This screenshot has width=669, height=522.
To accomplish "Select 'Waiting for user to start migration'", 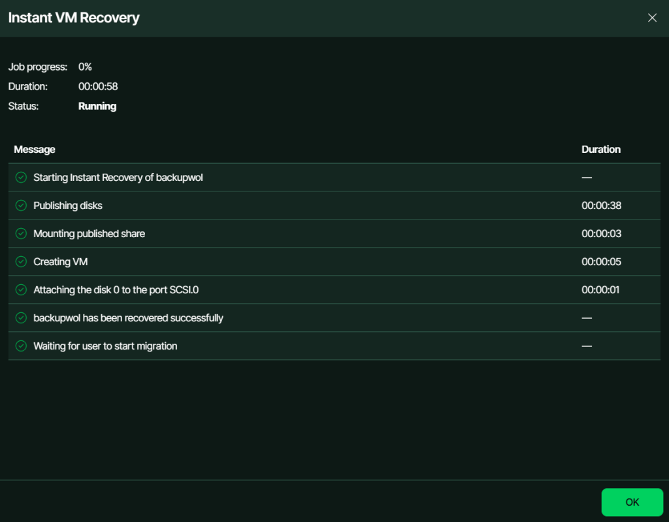I will (105, 346).
